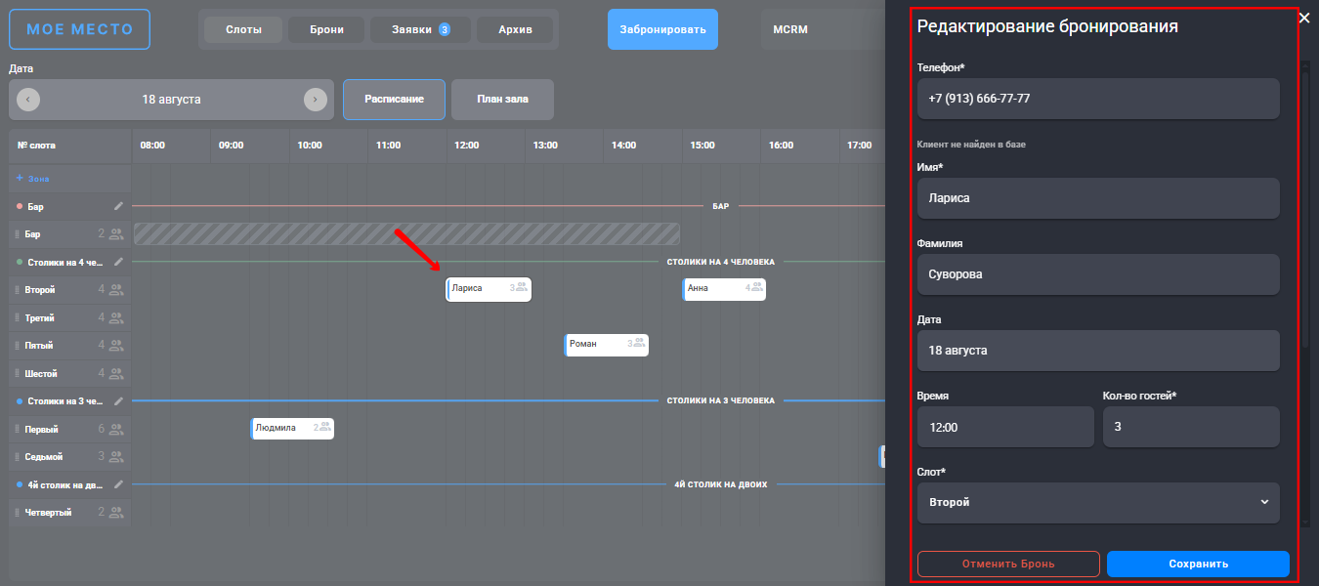The image size is (1319, 586).
Task: Click the Кол-во гостей field
Action: 1191,427
